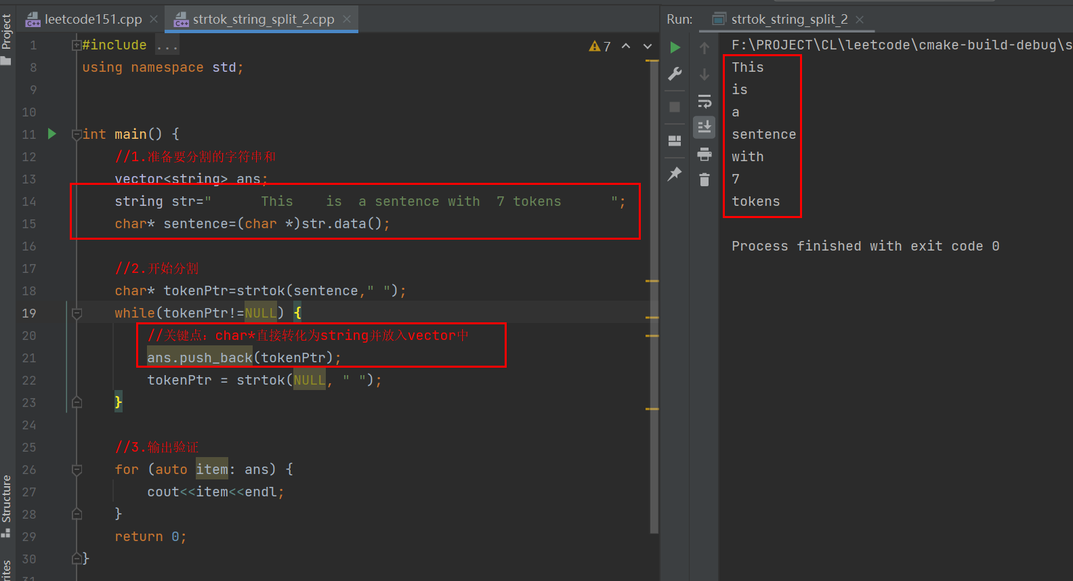Collapse the for loop fold marker
The height and width of the screenshot is (581, 1073).
pos(77,470)
